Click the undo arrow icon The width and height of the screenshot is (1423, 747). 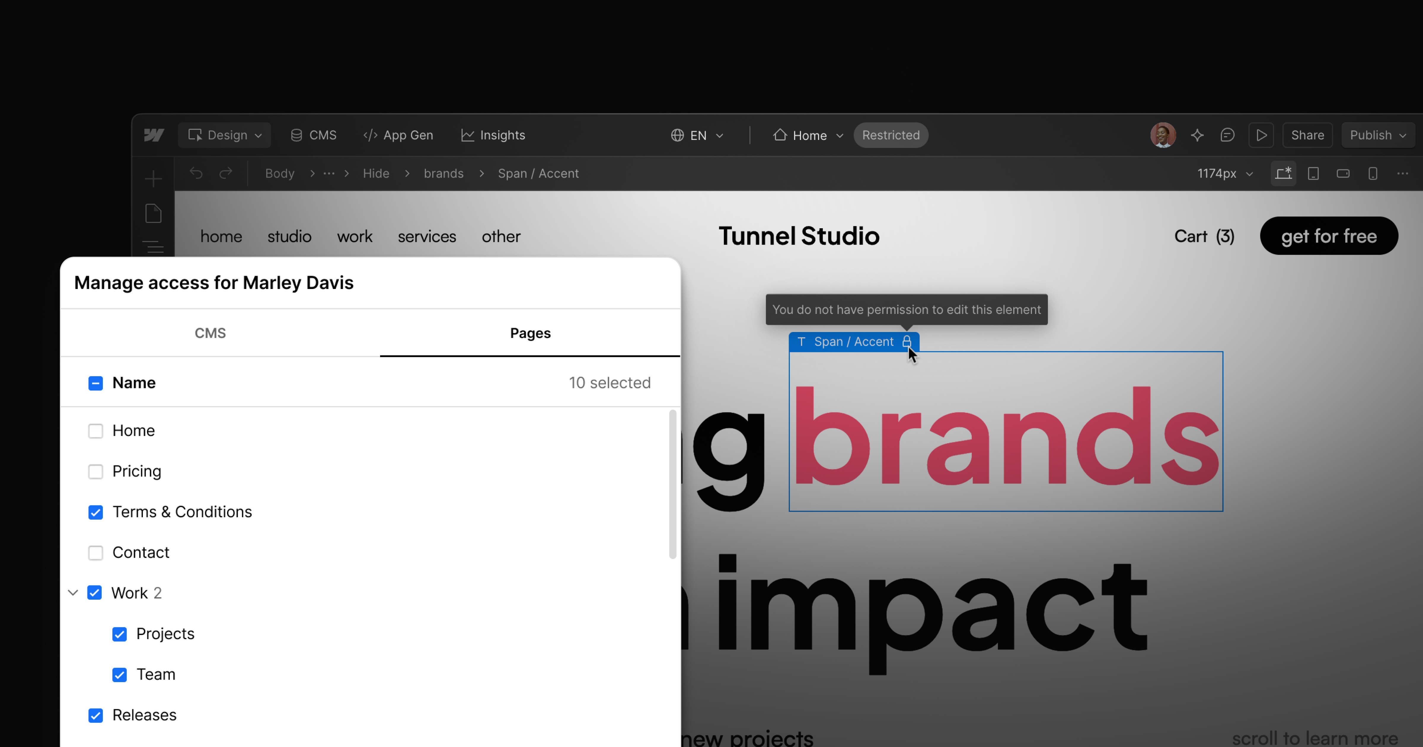pos(196,173)
